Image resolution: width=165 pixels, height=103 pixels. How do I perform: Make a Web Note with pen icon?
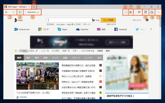coord(146,12)
